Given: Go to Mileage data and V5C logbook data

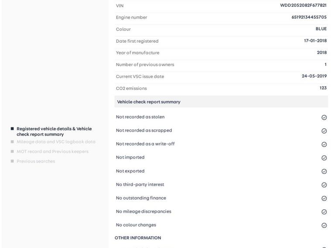Looking at the screenshot, I should 56,142.
